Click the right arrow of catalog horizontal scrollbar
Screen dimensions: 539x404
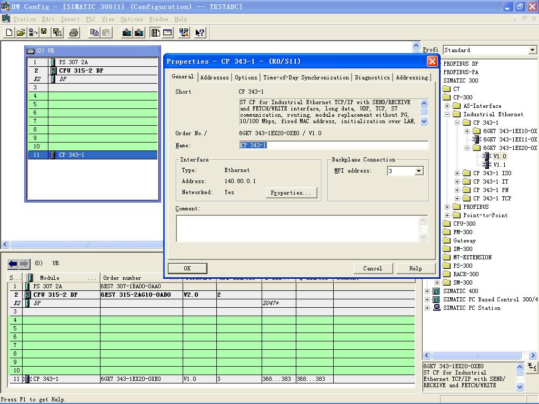tap(533, 356)
